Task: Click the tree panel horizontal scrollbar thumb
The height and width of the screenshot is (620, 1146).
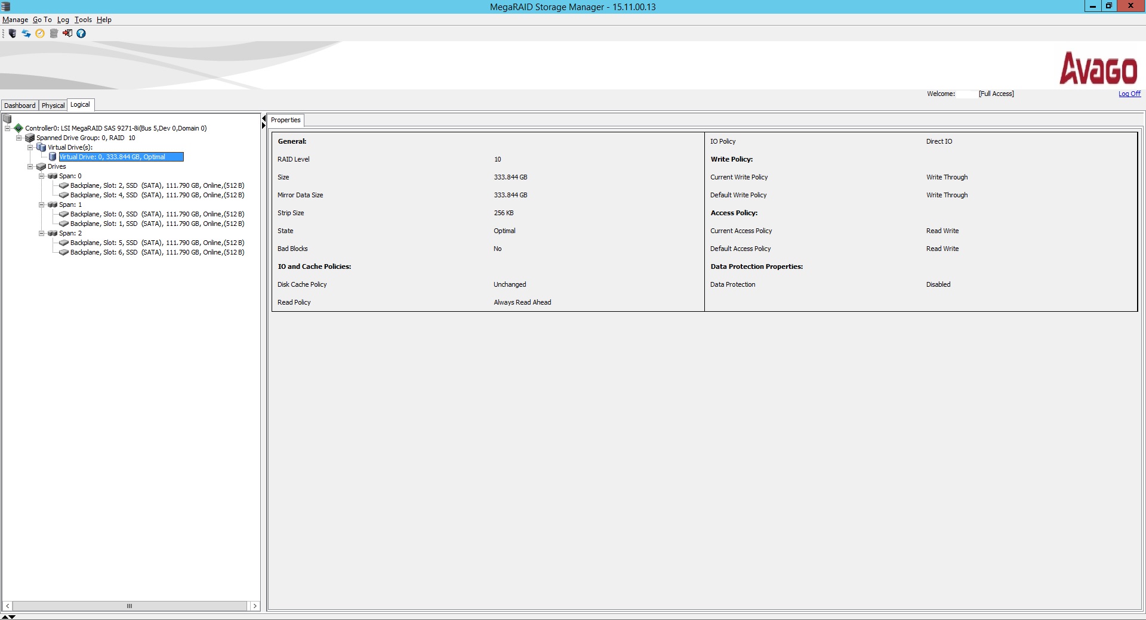Action: pyautogui.click(x=130, y=606)
